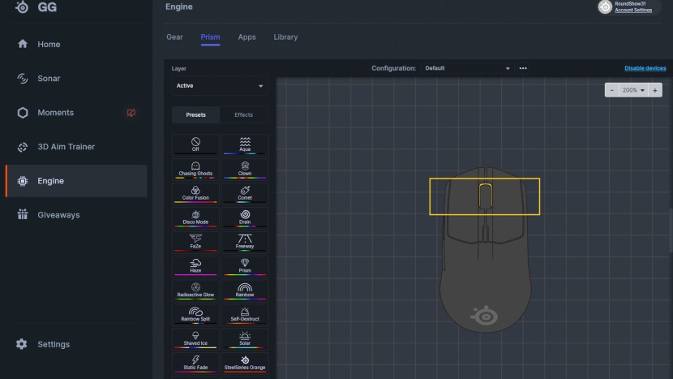Click the SteelSeries GG logo
The width and height of the screenshot is (673, 379).
tap(36, 6)
